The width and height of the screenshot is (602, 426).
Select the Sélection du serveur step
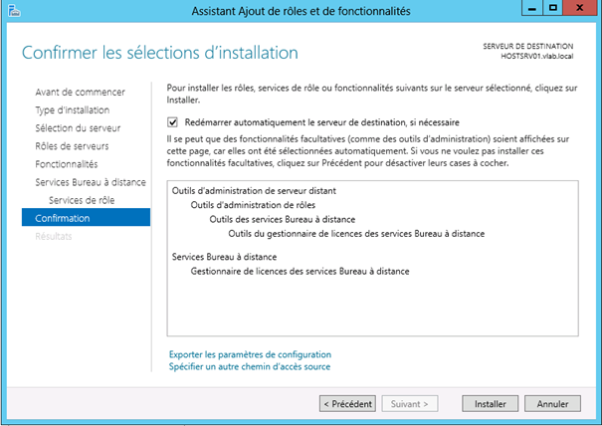click(x=78, y=127)
